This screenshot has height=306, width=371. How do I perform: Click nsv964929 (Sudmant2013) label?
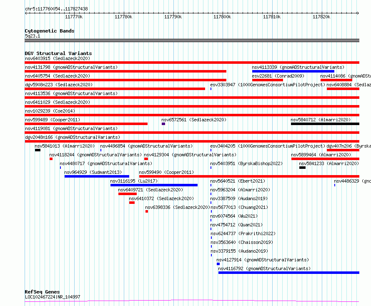[93, 172]
